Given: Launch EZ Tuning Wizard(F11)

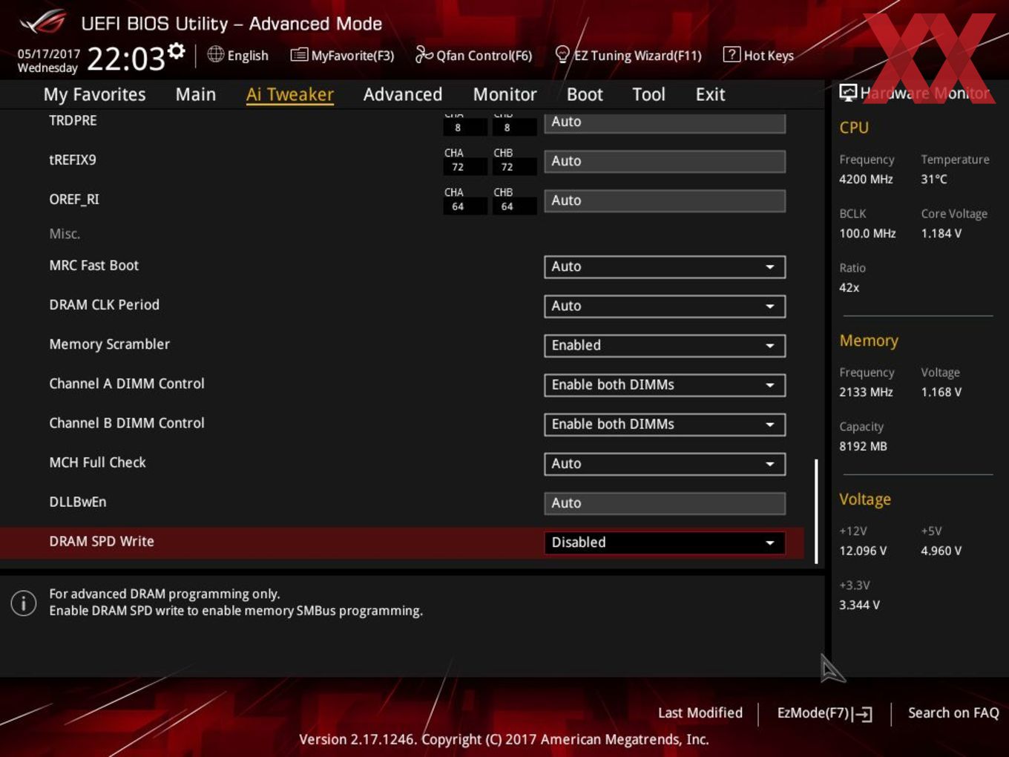Looking at the screenshot, I should 637,56.
